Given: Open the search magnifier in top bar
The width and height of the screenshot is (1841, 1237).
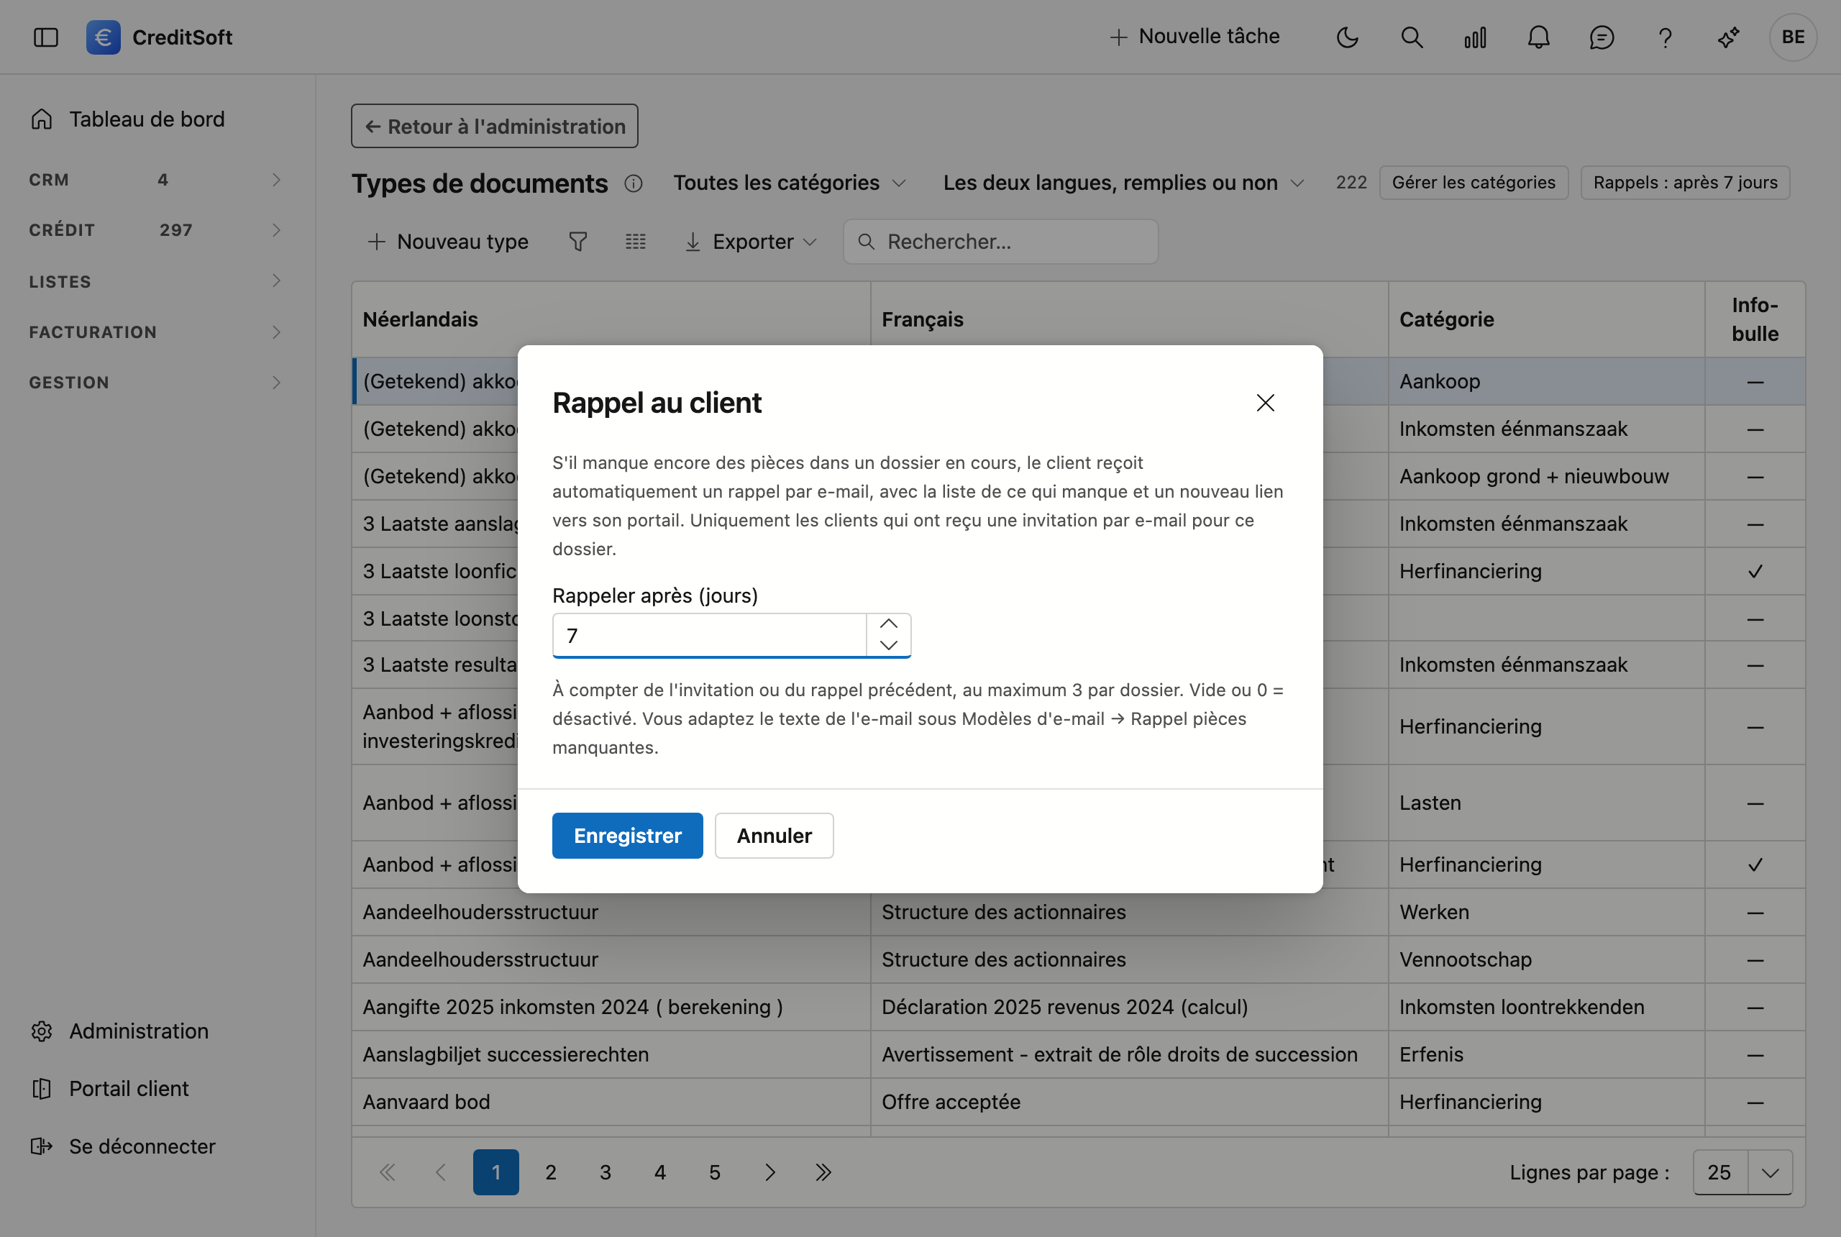Looking at the screenshot, I should click(x=1412, y=37).
